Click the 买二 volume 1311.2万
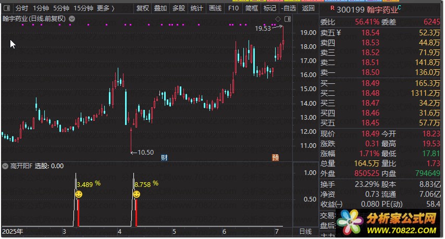 click(425, 93)
